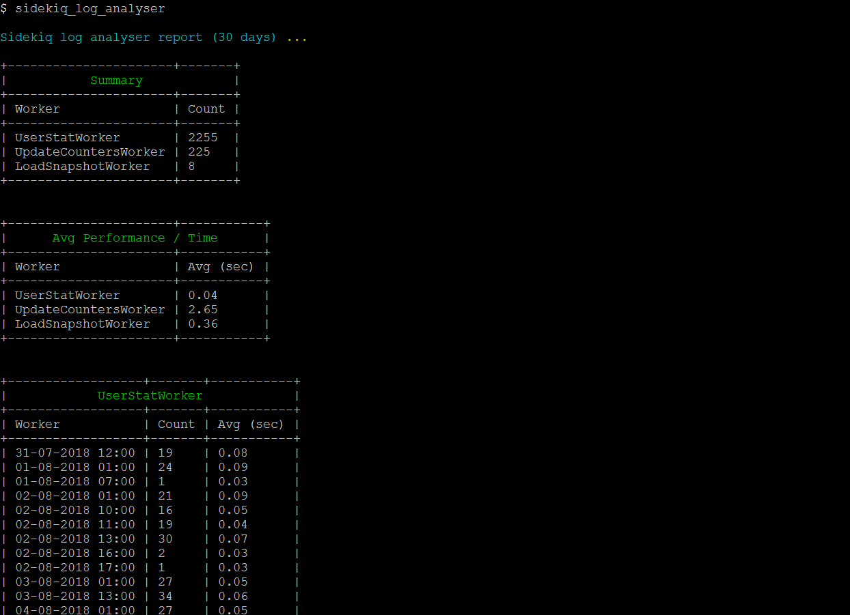Select the 02-08-2018 10:00 row

[150, 511]
